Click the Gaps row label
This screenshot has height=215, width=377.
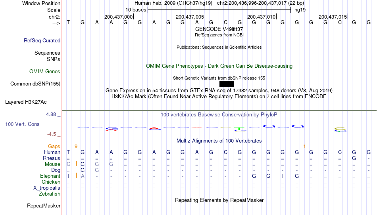(x=54, y=147)
